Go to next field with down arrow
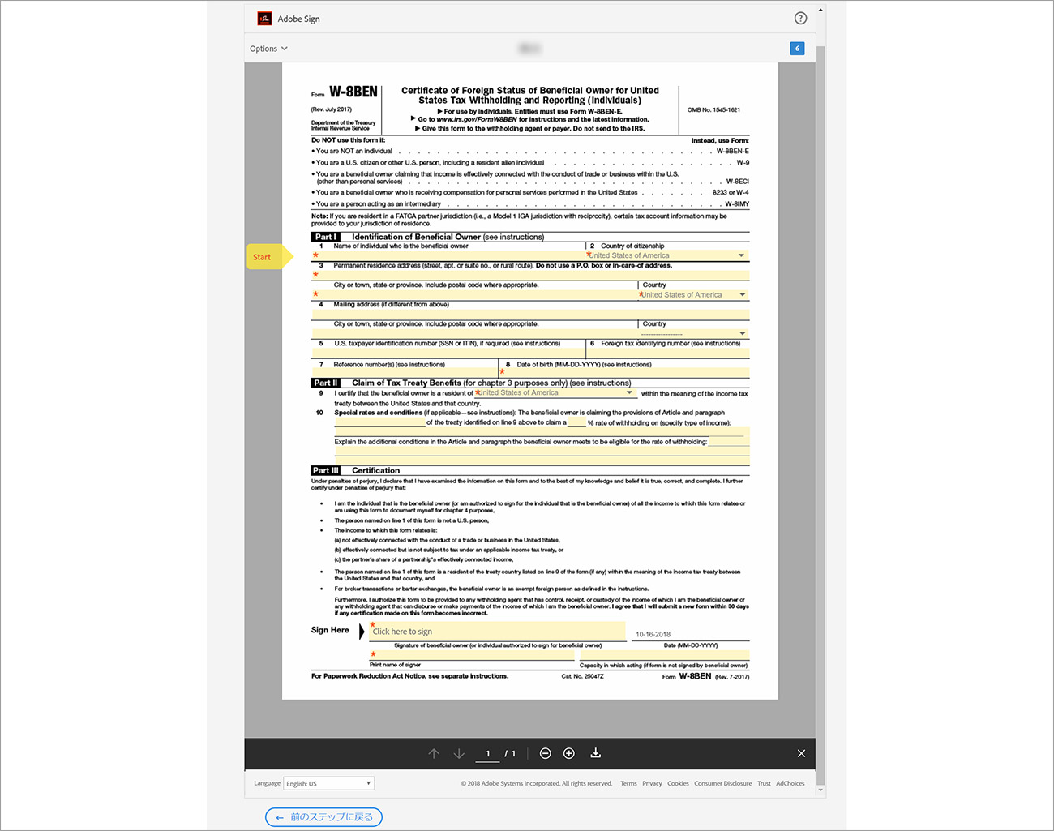Screen dimensions: 1054x831 (459, 754)
